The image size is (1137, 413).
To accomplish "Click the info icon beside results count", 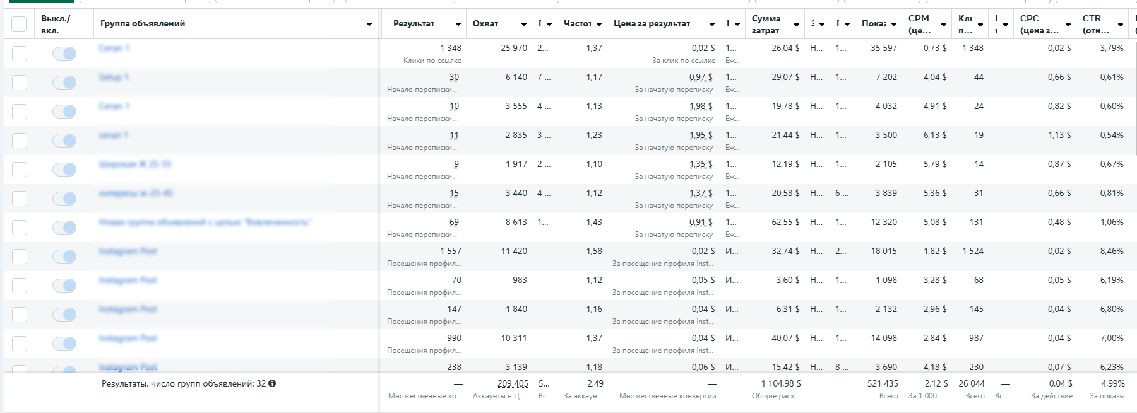I will point(272,383).
